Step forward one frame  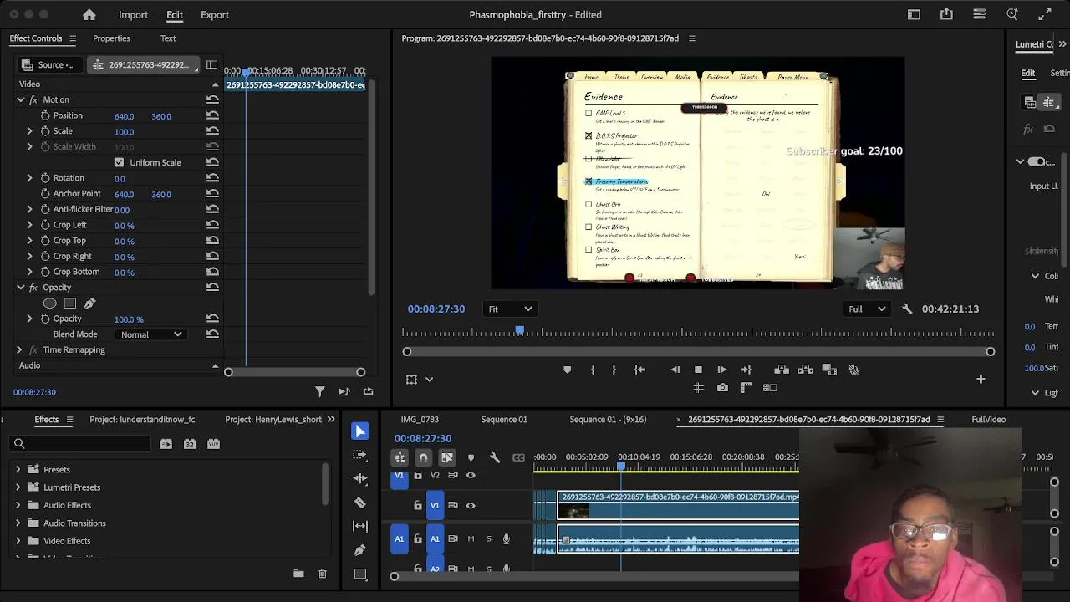pyautogui.click(x=721, y=370)
